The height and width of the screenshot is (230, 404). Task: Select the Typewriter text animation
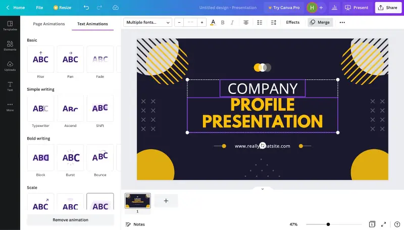(40, 109)
